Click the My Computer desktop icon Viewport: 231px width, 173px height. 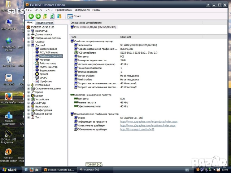click(x=9, y=25)
